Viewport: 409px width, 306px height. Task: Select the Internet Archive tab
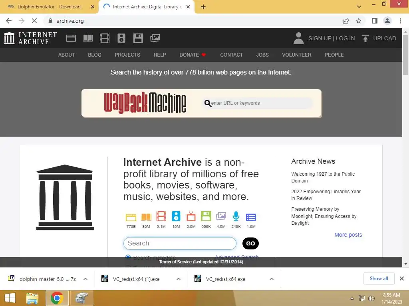[146, 7]
